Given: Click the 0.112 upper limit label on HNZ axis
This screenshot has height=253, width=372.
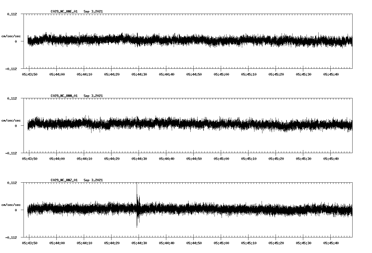Looking at the screenshot, I should [x=12, y=183].
